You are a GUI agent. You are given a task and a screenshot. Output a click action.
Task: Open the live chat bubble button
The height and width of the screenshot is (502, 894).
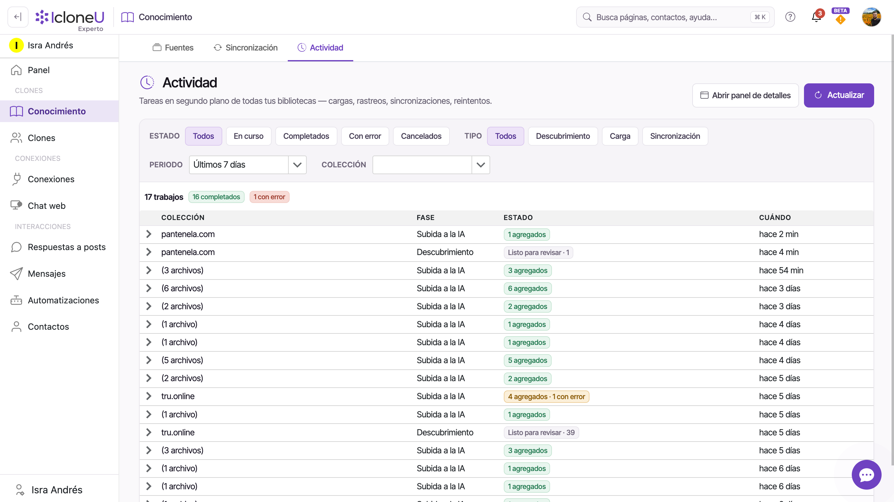pyautogui.click(x=866, y=475)
